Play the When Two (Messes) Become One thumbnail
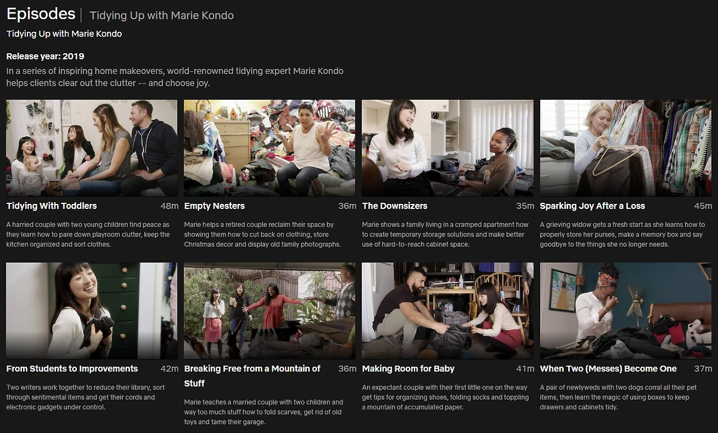 (625, 311)
